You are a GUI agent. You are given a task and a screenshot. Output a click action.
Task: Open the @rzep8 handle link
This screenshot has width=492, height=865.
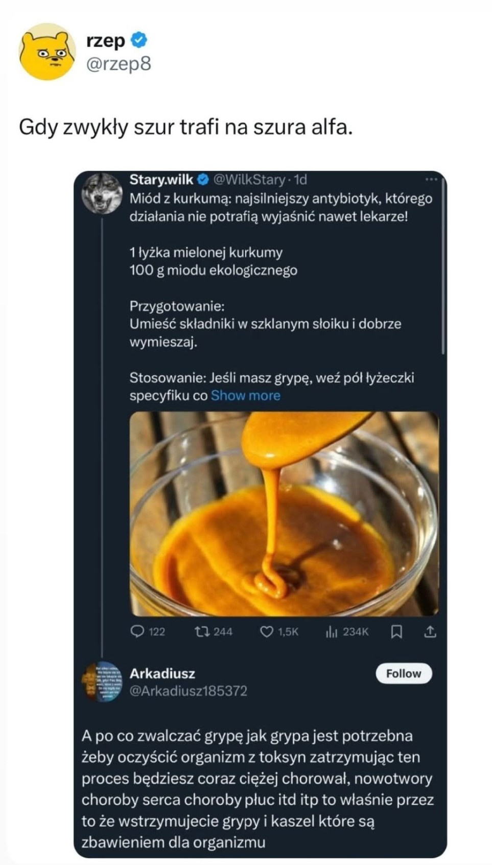pyautogui.click(x=119, y=64)
